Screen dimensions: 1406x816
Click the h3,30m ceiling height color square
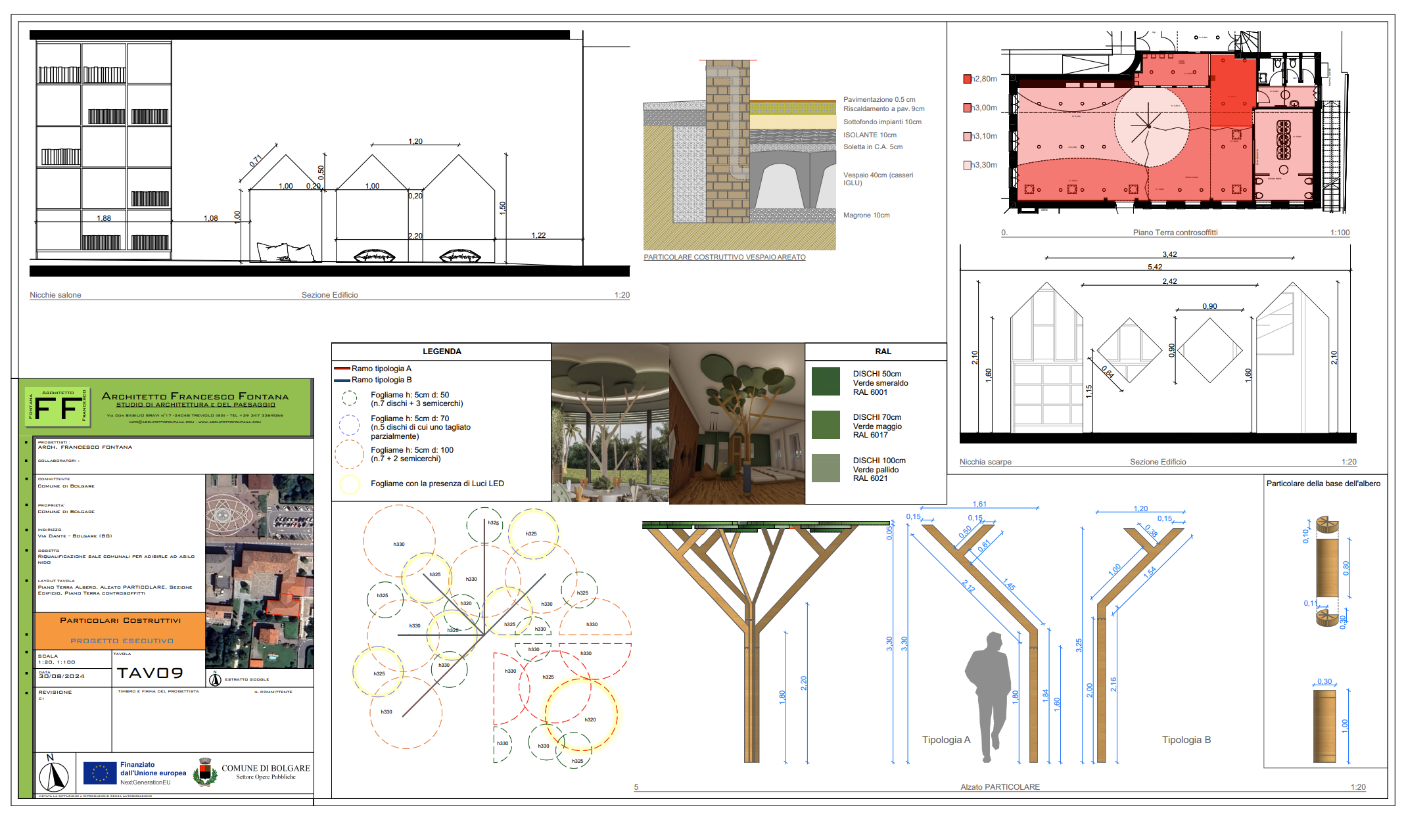coord(967,166)
